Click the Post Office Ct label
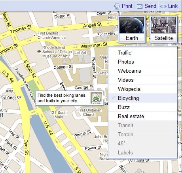The image size is (182, 173). (x=10, y=98)
